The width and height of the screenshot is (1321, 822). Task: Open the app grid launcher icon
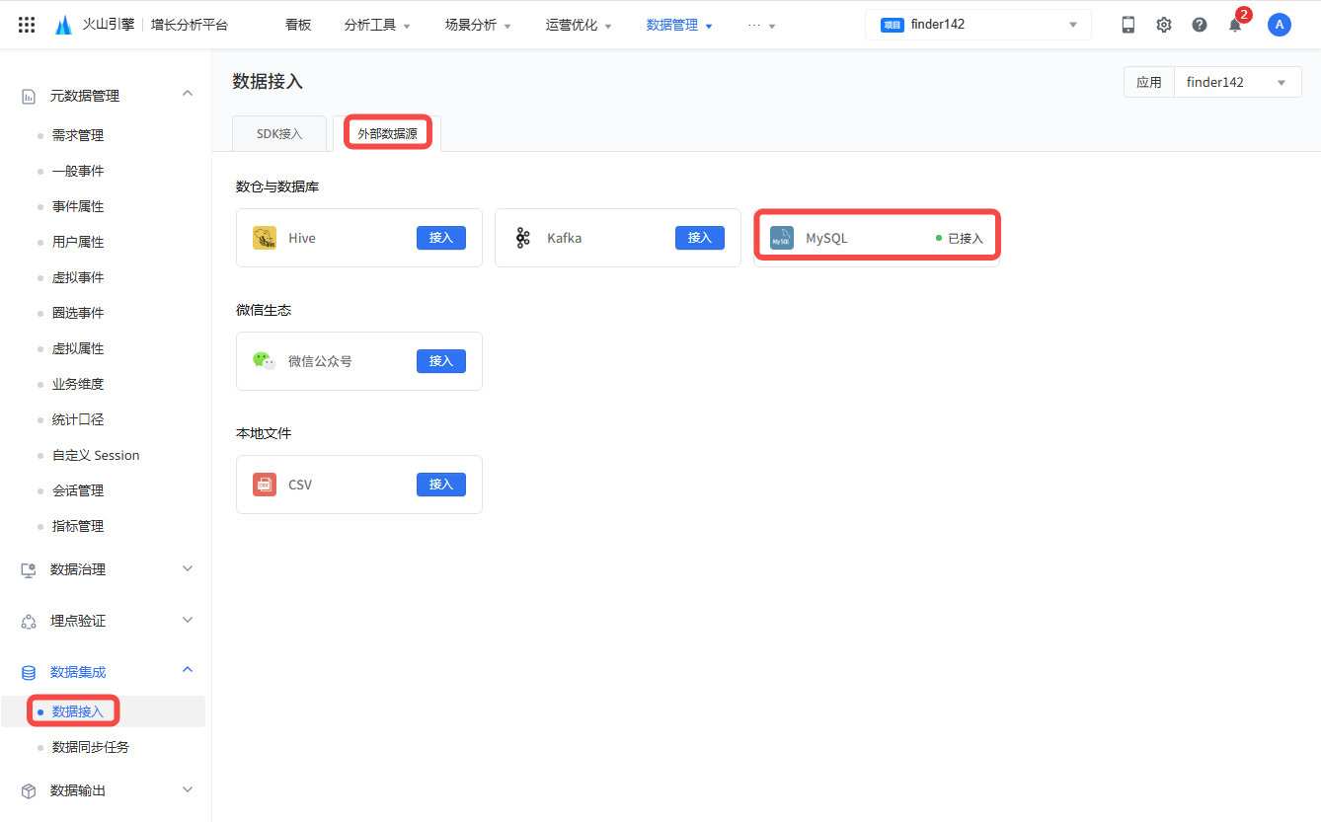click(27, 25)
